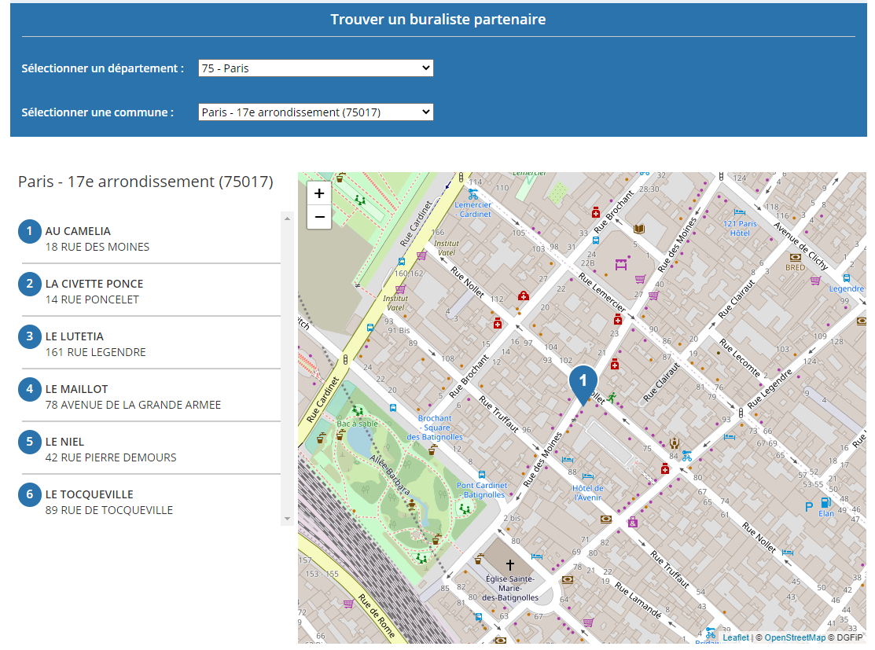Open the commune dropdown for Paris 17e arrondissement
Screen dimensions: 875x650
(x=316, y=112)
